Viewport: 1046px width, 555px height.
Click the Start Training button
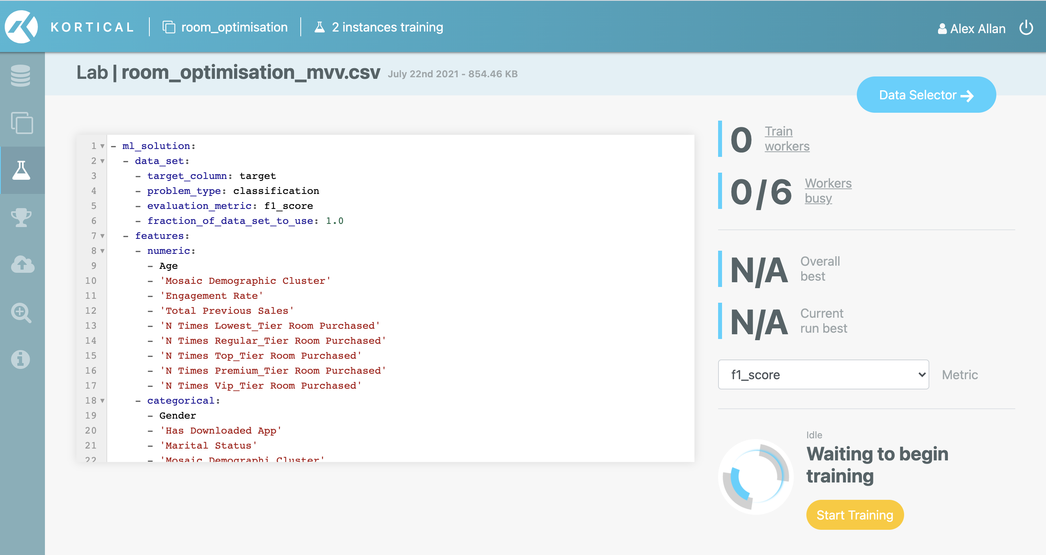[854, 514]
